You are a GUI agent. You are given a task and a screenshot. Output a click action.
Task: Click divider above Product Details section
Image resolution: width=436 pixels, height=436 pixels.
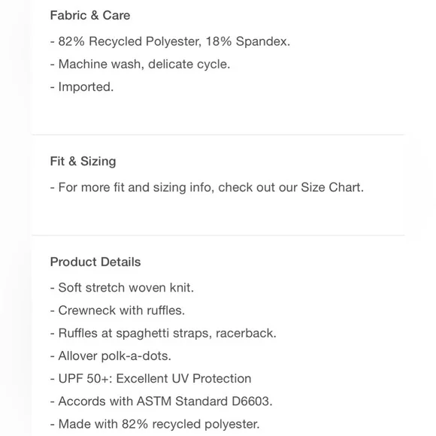coord(218,235)
